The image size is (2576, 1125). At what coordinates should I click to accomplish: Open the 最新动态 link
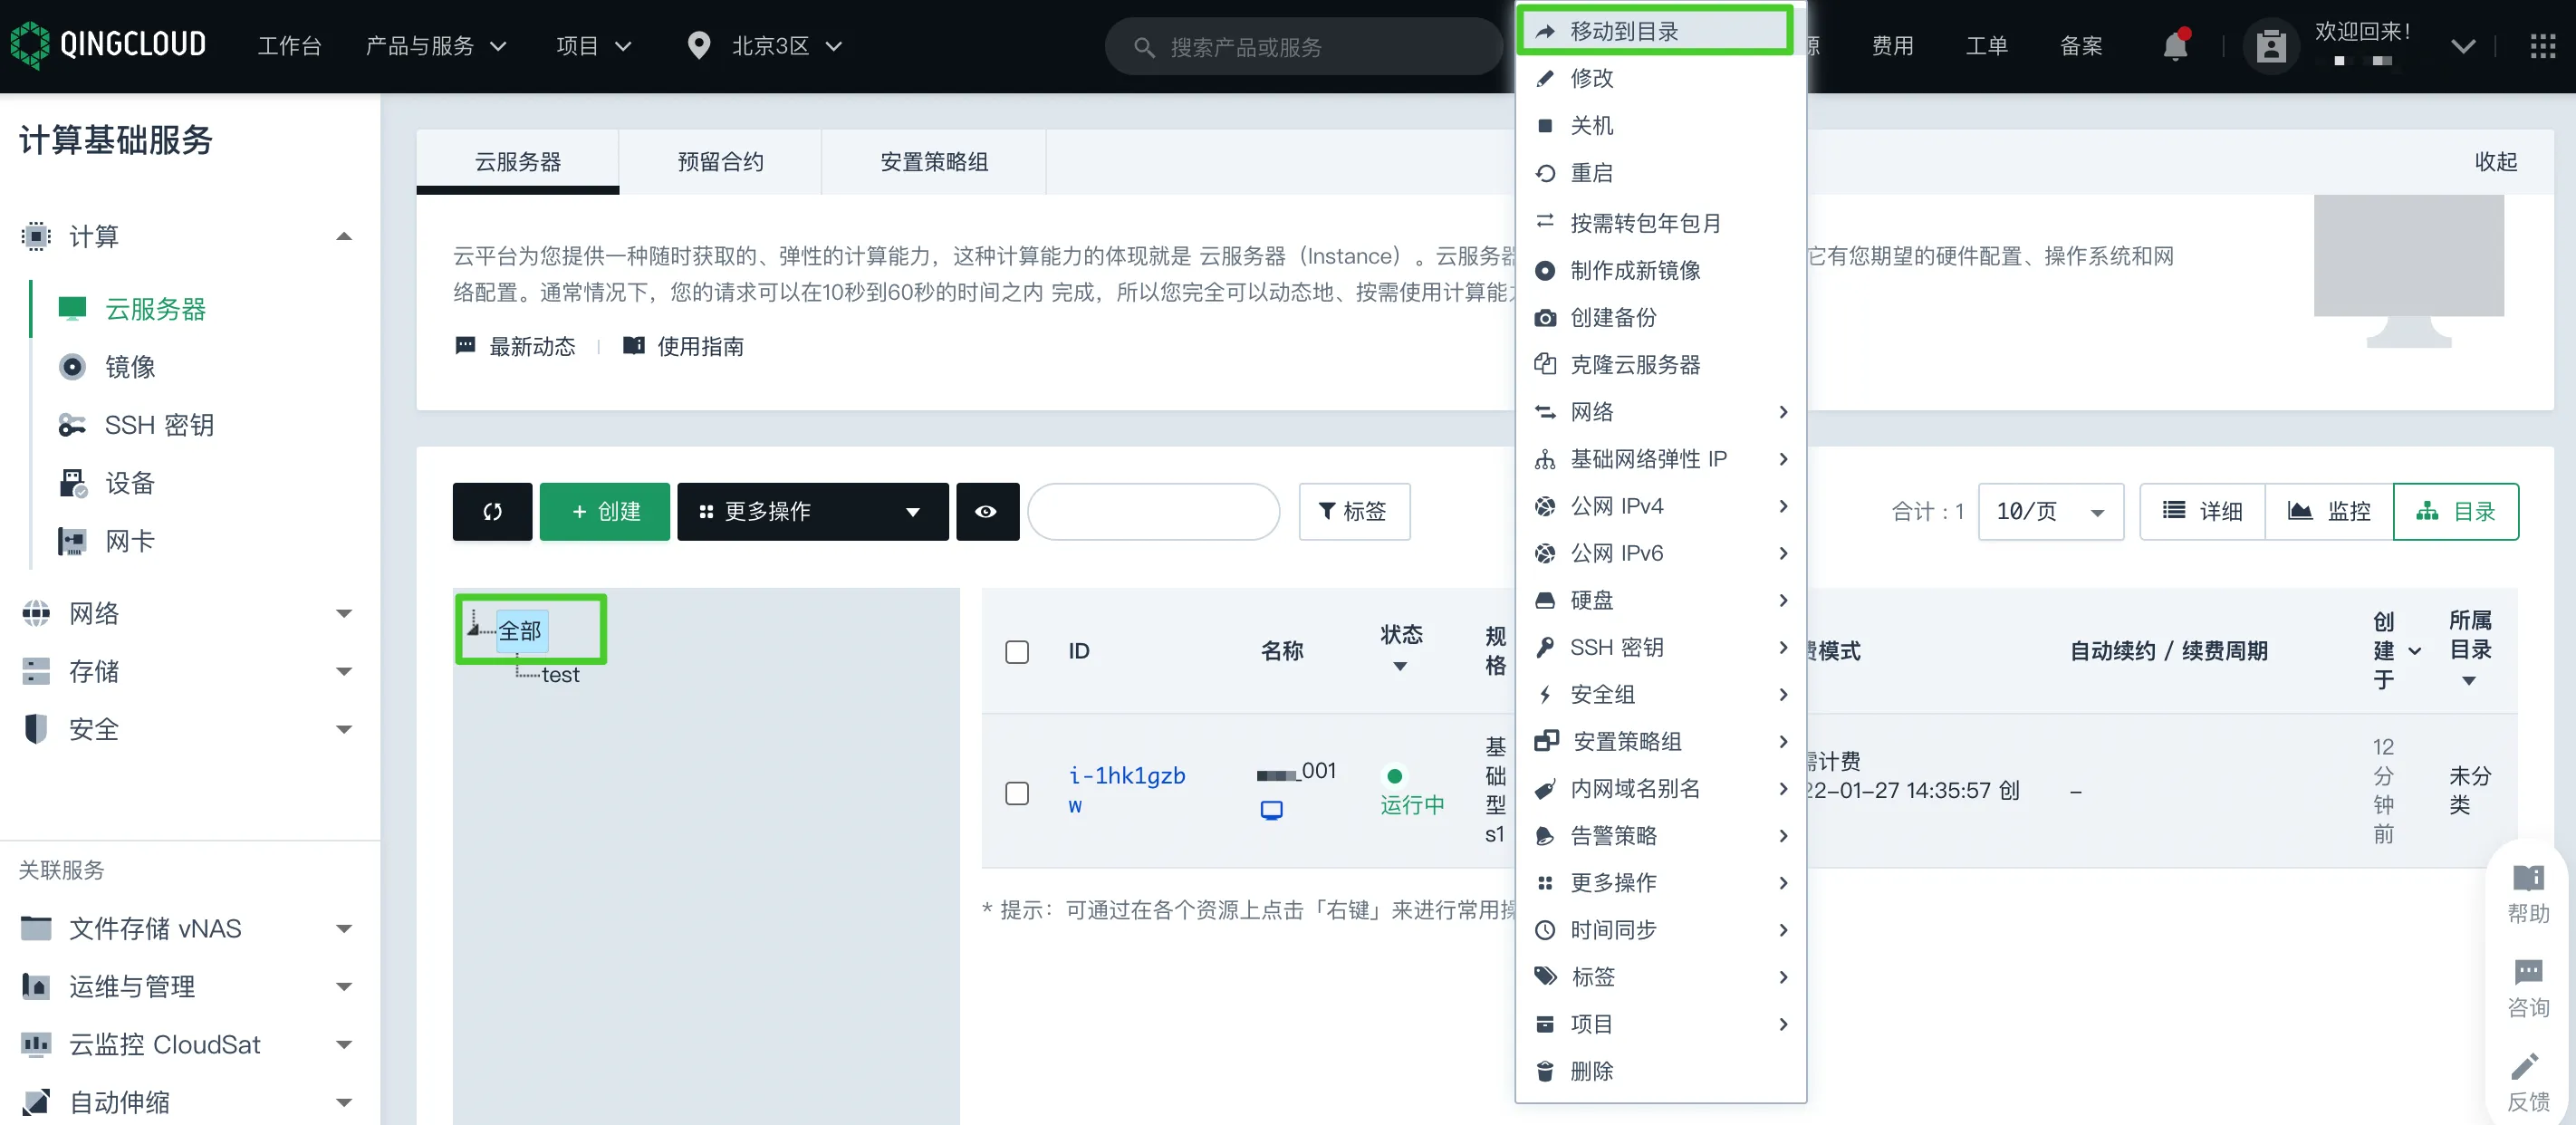click(x=516, y=346)
